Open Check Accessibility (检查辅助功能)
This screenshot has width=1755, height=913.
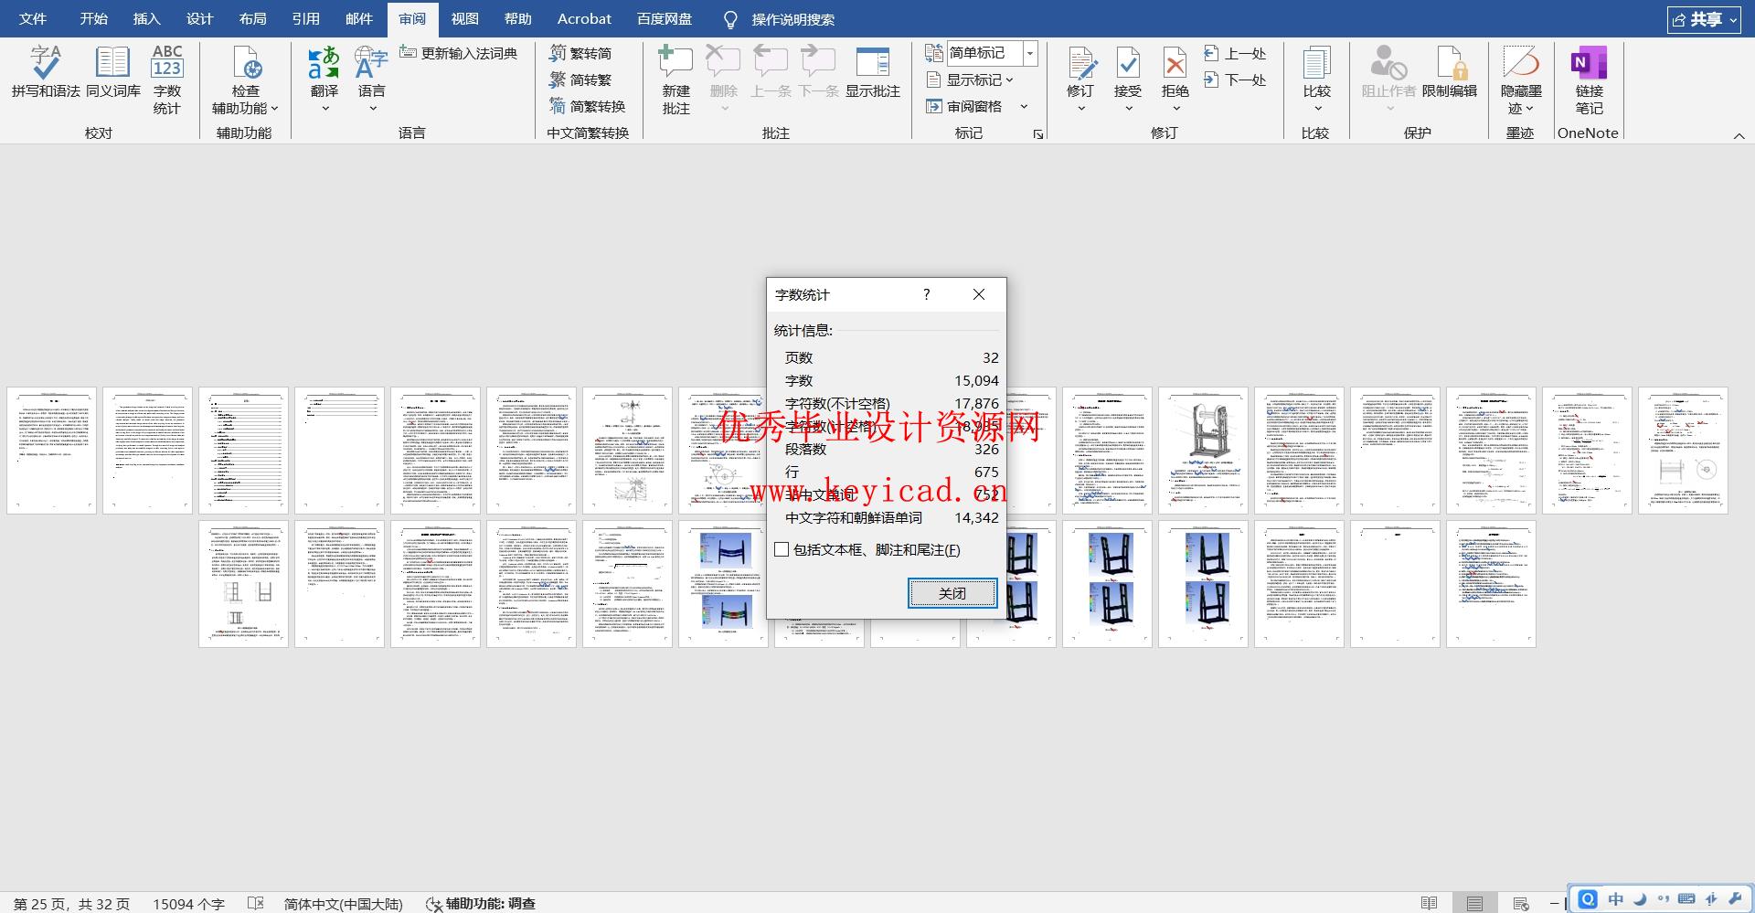point(245,80)
